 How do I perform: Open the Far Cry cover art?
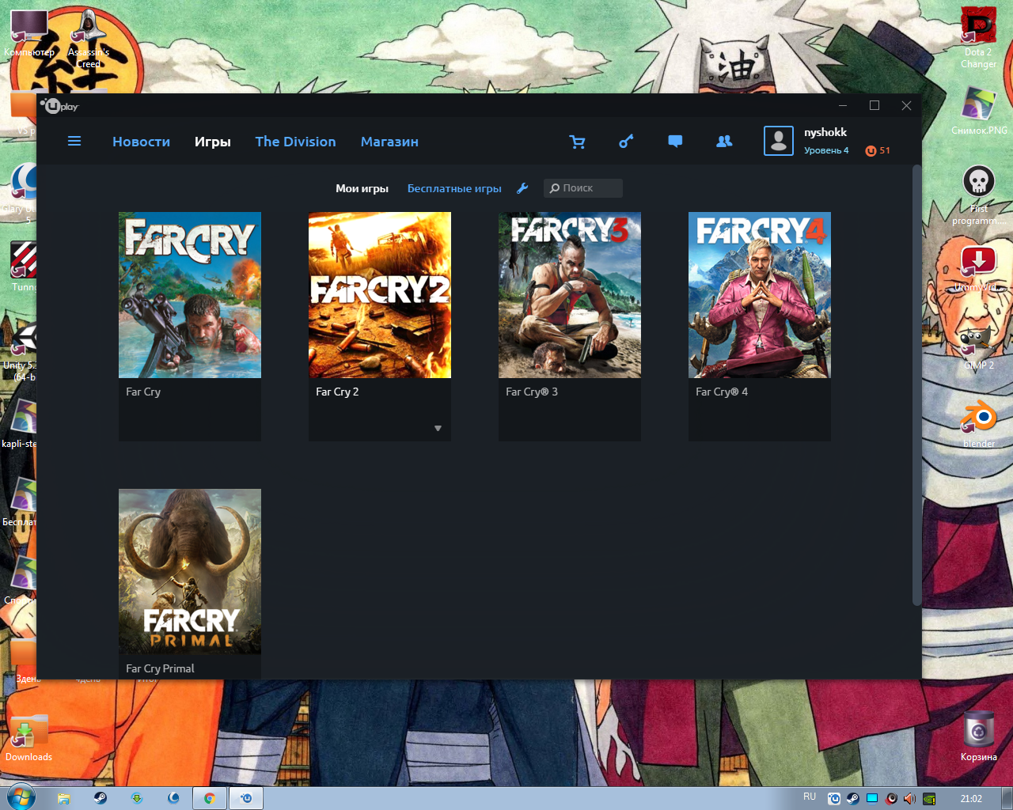tap(190, 295)
